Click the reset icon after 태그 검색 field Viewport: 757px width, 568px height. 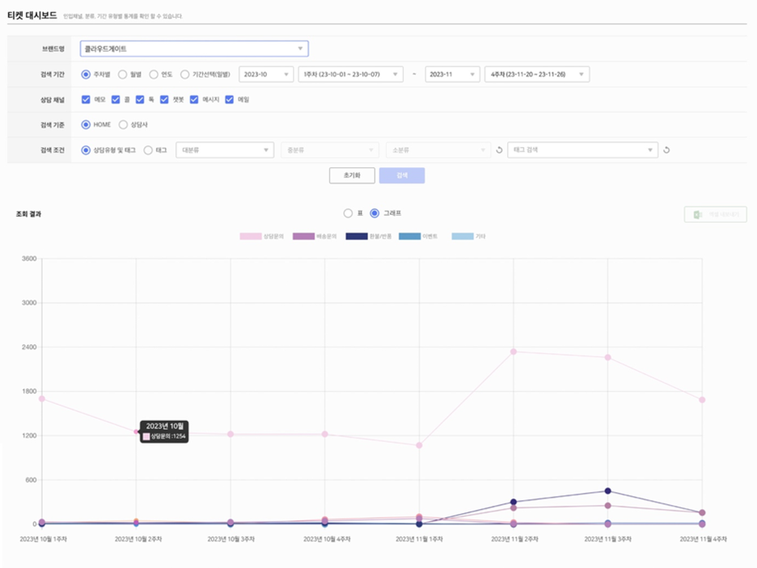click(x=666, y=149)
